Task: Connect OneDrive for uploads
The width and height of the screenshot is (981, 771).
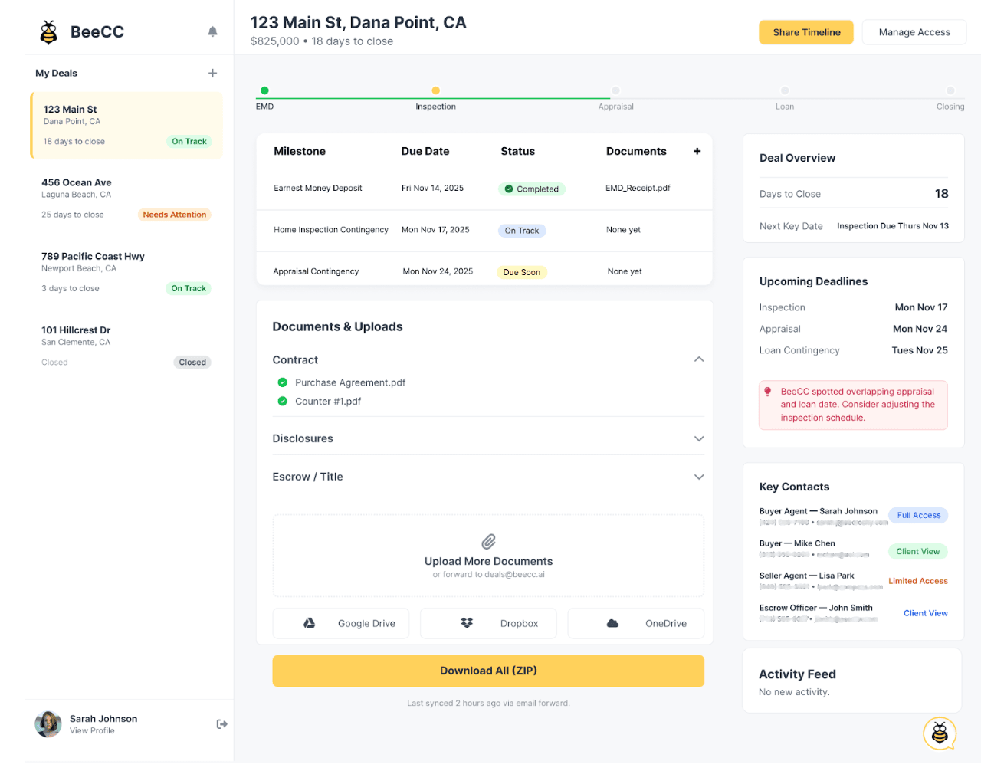Action: (x=635, y=623)
